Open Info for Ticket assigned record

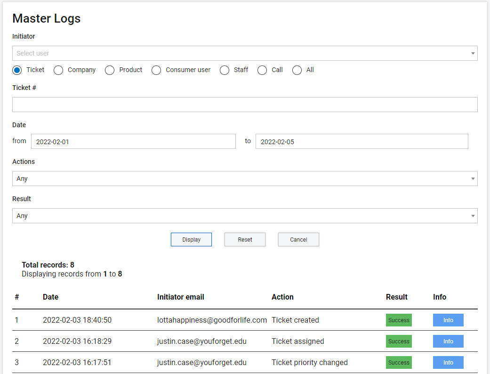pos(448,341)
